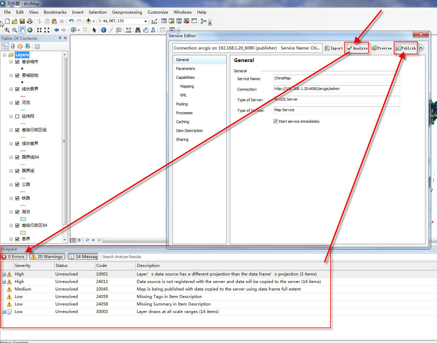Undo the last action

click(x=71, y=21)
